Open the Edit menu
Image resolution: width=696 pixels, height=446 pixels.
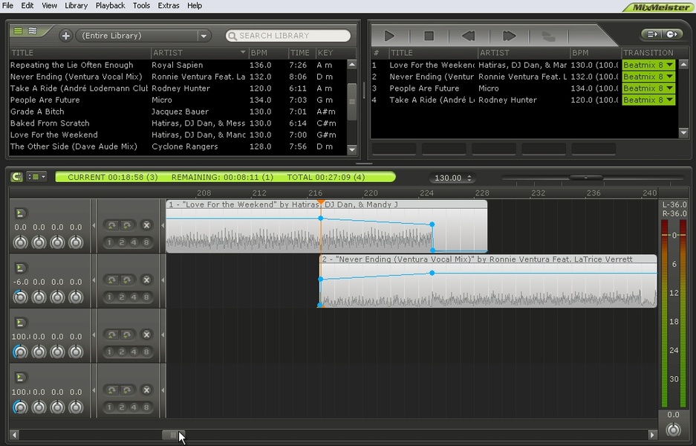click(x=27, y=5)
